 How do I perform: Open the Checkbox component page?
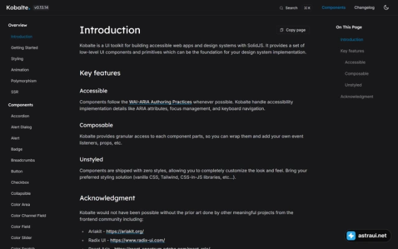(20, 182)
